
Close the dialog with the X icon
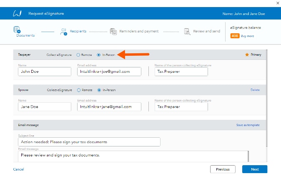pos(278,3)
